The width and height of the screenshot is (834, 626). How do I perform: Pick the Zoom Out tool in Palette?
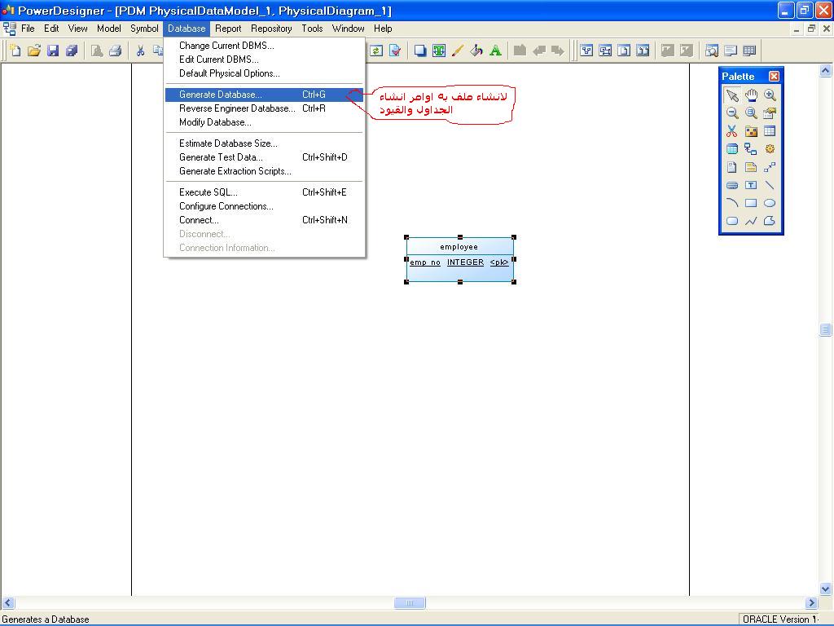732,113
